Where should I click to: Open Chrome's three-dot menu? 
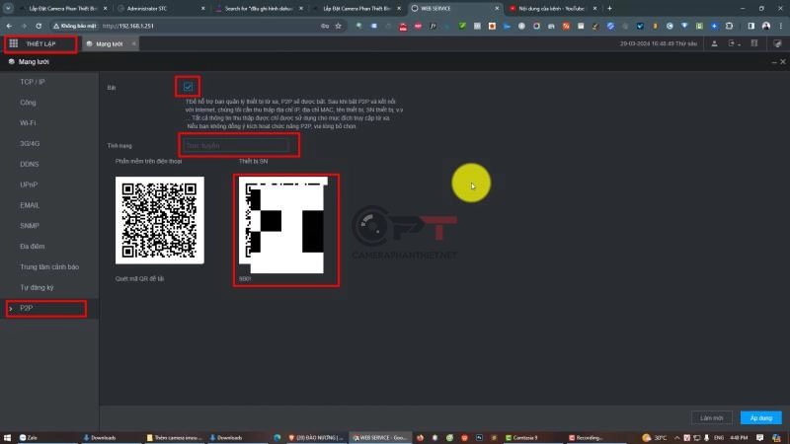(779, 25)
